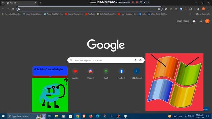Show hidden system tray icons
Image resolution: width=212 pixels, height=119 pixels.
186,116
